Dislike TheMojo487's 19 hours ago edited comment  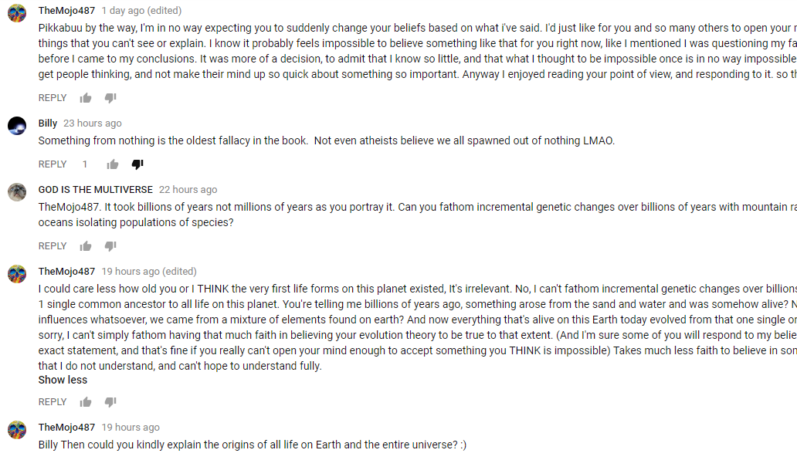tap(110, 401)
